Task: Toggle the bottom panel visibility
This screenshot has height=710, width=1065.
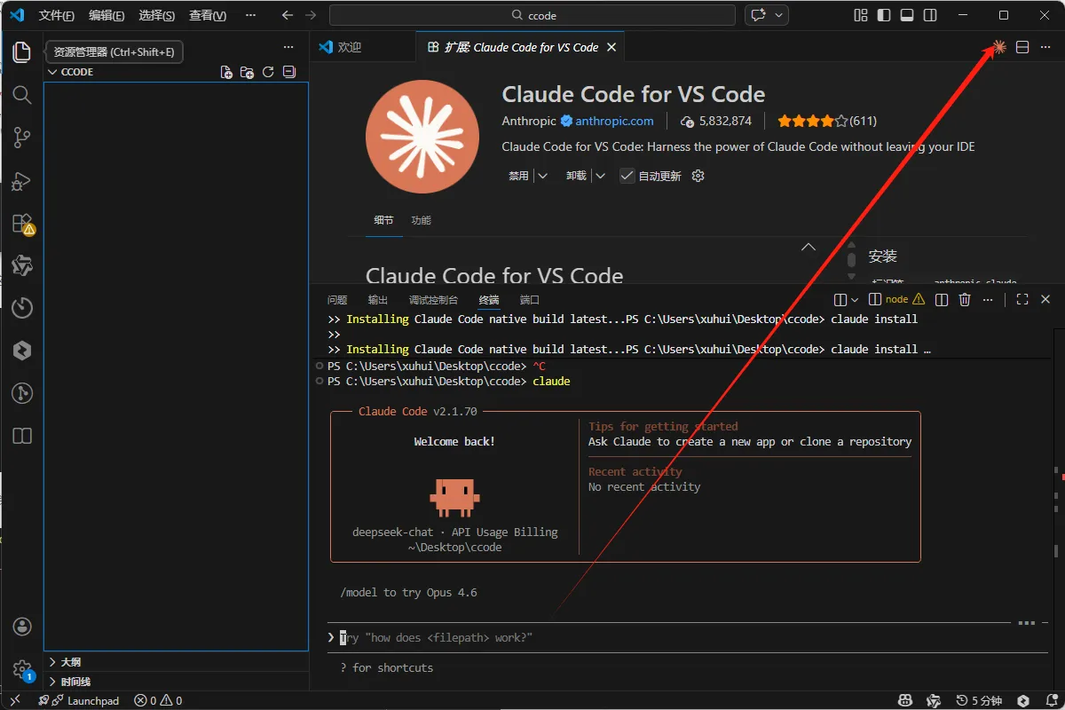Action: coord(907,15)
